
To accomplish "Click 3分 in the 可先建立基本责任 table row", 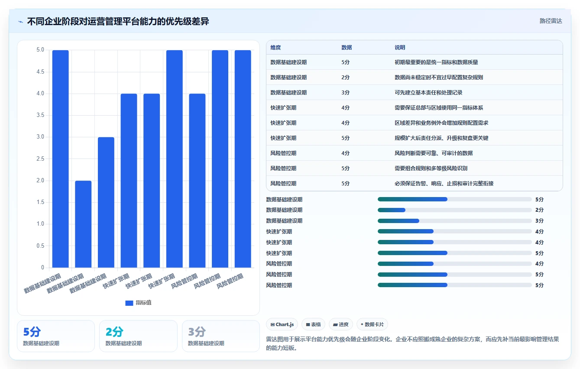I will point(345,93).
